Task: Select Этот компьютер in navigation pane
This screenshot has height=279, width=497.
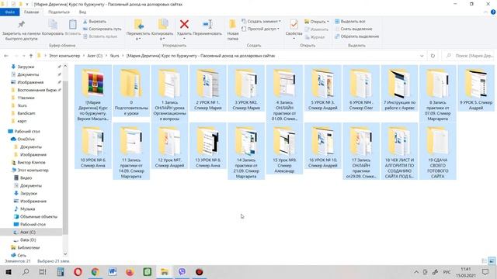Action: pos(33,170)
